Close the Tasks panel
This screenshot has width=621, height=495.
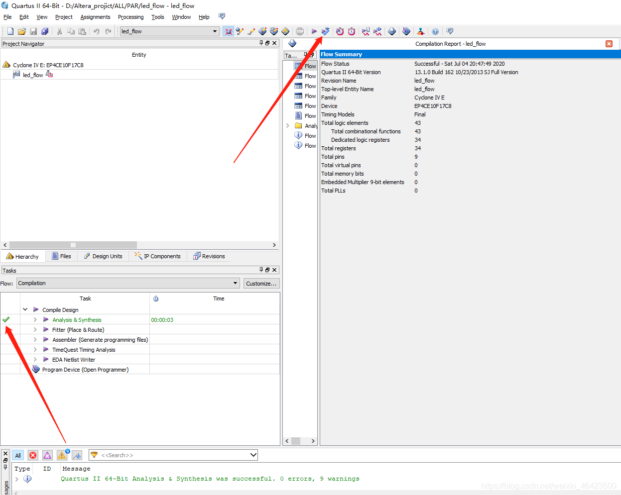(x=274, y=270)
